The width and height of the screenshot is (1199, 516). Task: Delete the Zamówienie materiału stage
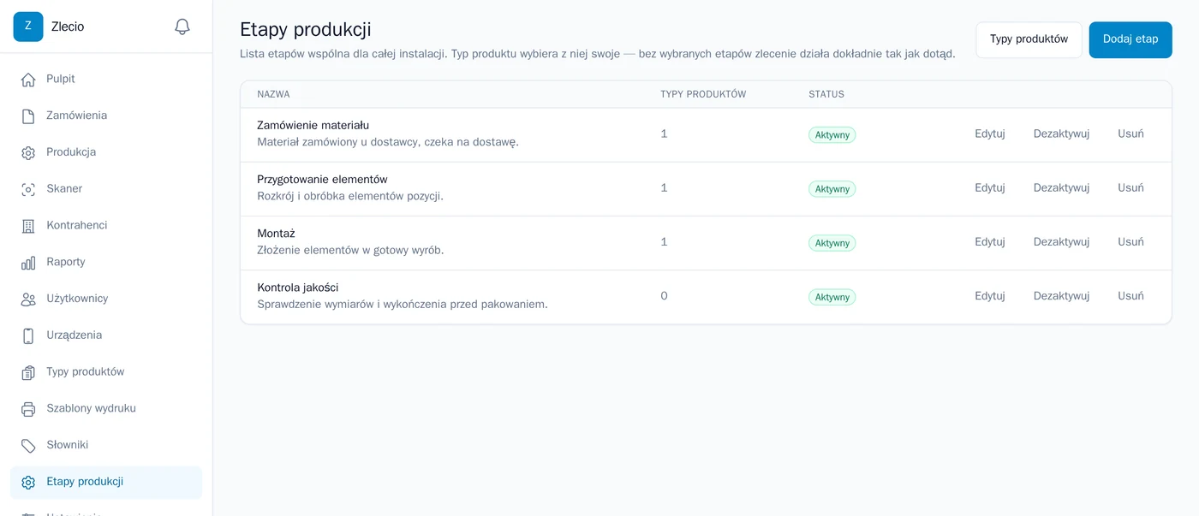tap(1130, 133)
